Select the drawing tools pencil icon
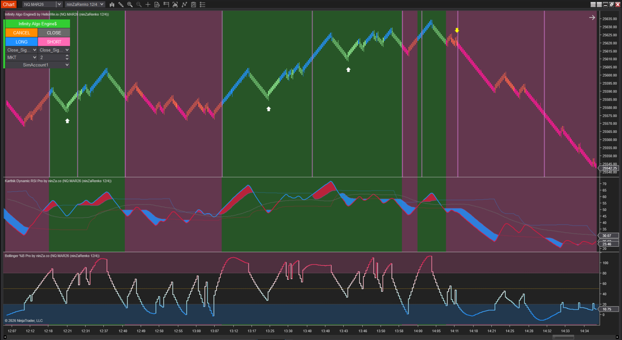This screenshot has width=622, height=340. 121,5
